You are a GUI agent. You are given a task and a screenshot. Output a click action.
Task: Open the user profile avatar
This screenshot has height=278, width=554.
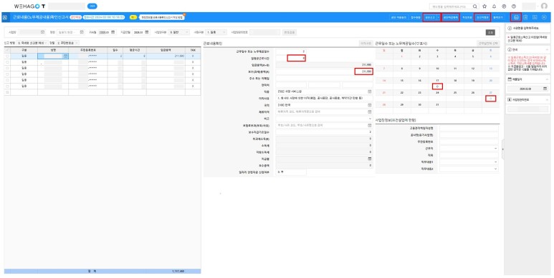(544, 6)
